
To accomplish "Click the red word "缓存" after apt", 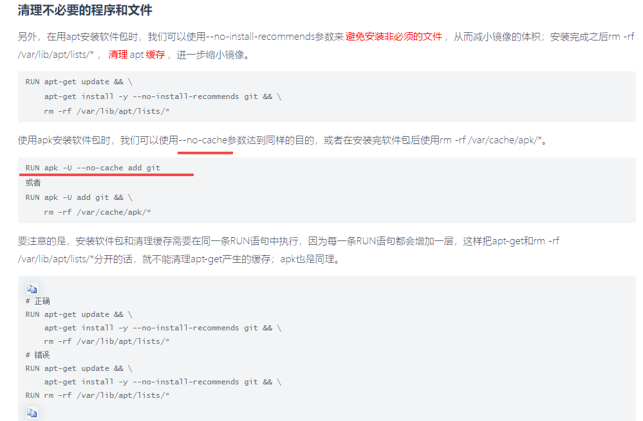I will tap(155, 55).
